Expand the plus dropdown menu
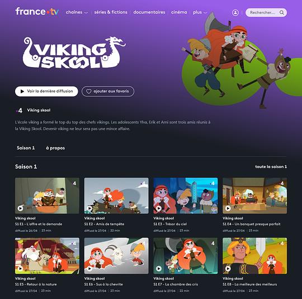This screenshot has height=299, width=302. coord(200,12)
